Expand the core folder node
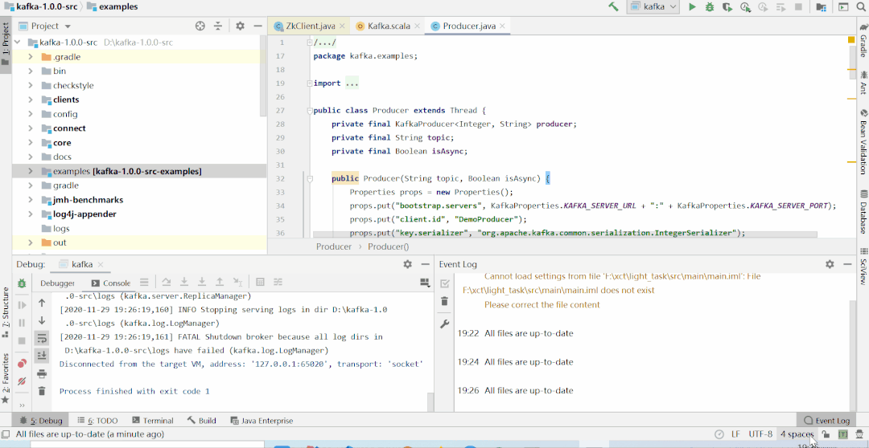The image size is (869, 448). click(x=31, y=143)
